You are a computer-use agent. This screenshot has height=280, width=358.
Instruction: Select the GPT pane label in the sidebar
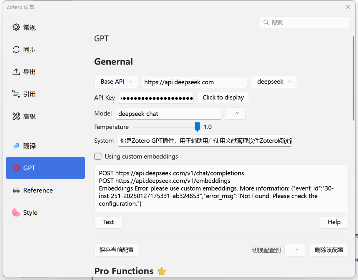[29, 168]
